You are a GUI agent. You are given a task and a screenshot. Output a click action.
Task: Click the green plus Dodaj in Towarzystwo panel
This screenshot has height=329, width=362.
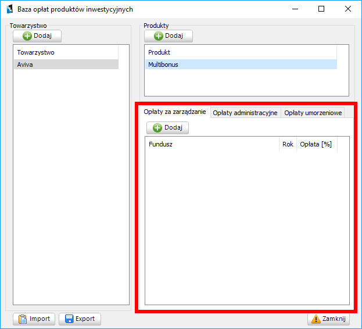point(37,36)
